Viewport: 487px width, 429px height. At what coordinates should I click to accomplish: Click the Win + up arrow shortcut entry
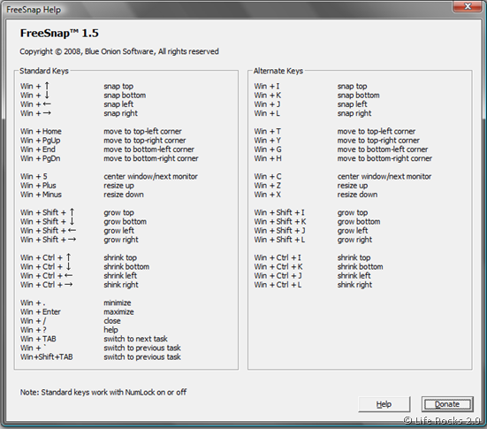pos(34,86)
